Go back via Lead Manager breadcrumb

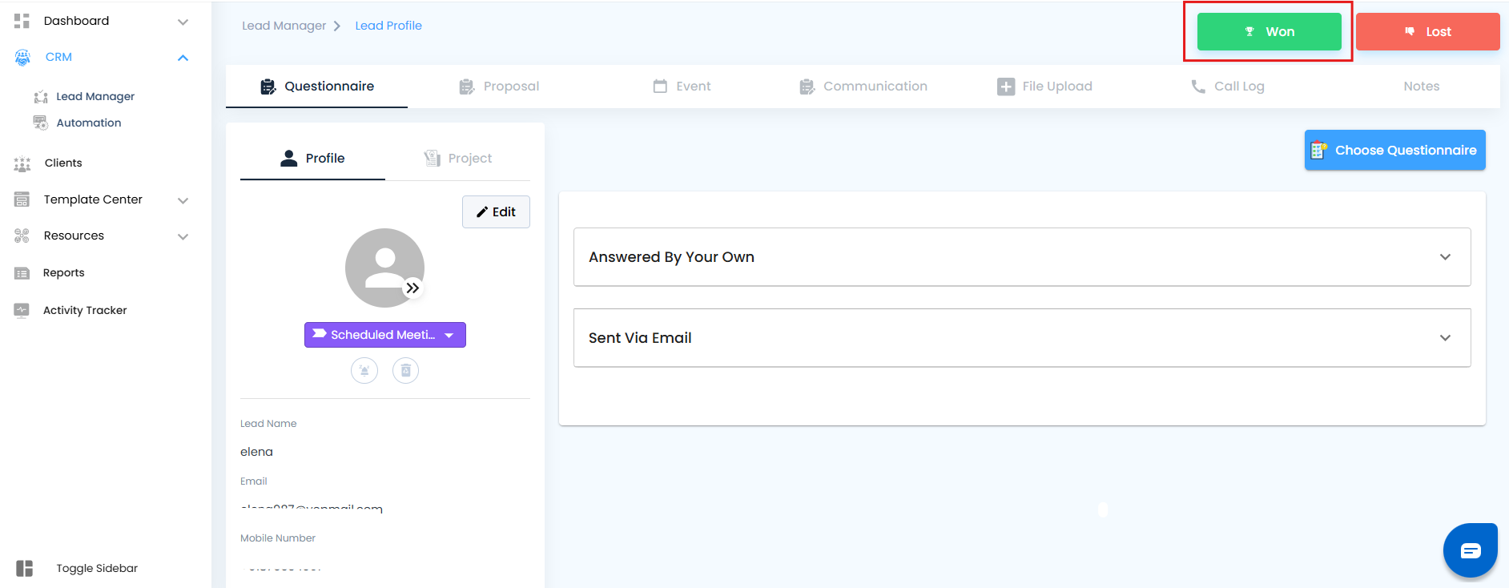[x=284, y=26]
